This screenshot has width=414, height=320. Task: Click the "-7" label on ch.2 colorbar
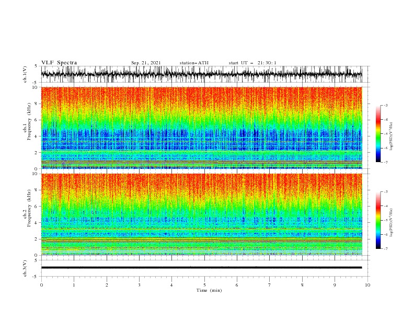(385, 248)
